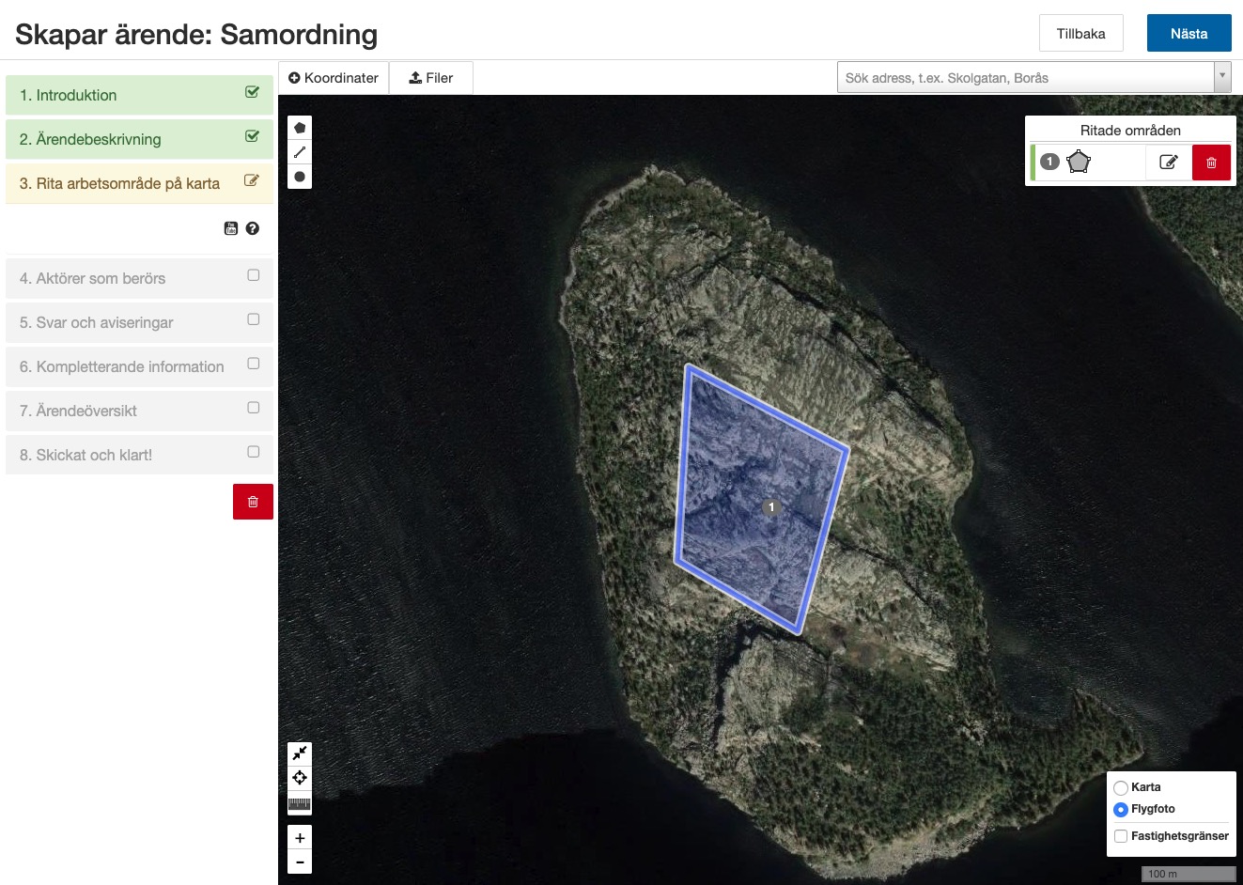Open the measure ruler tool
The height and width of the screenshot is (885, 1243).
click(x=299, y=804)
